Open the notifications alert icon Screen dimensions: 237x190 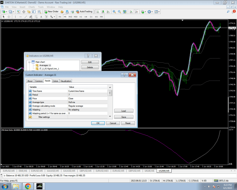(x=234, y=11)
